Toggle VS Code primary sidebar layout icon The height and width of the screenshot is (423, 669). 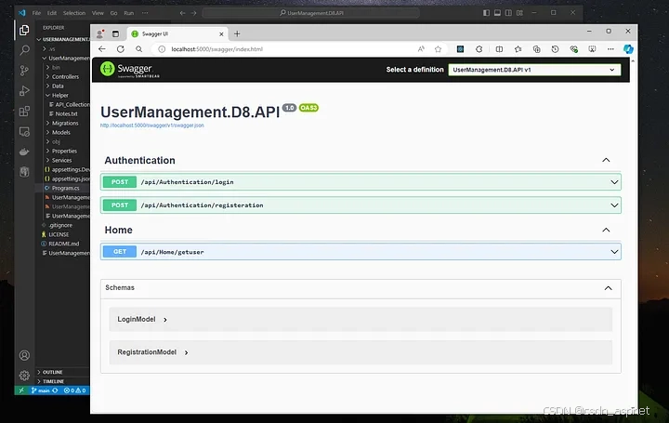coord(486,13)
